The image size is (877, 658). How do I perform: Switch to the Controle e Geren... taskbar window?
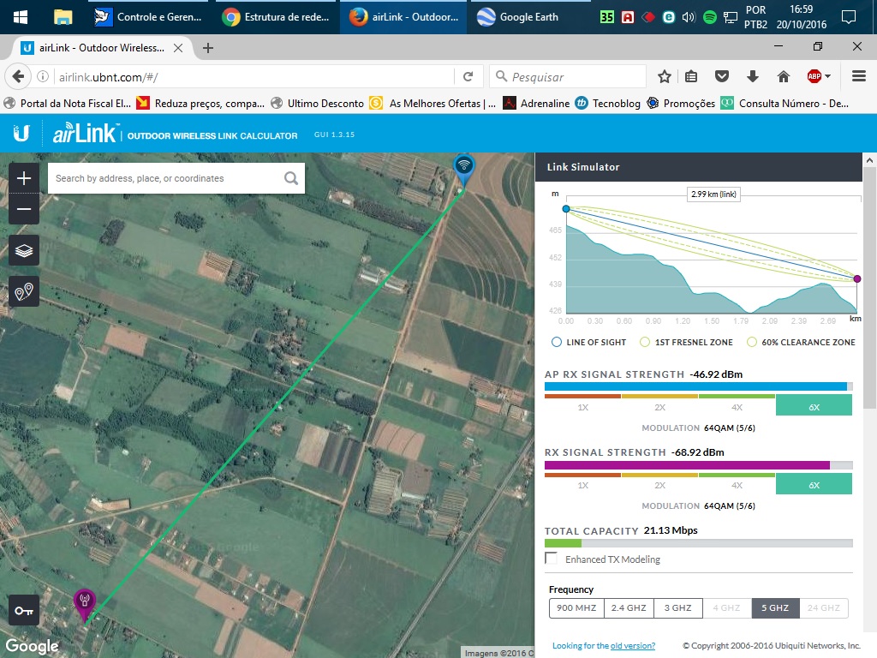click(149, 17)
